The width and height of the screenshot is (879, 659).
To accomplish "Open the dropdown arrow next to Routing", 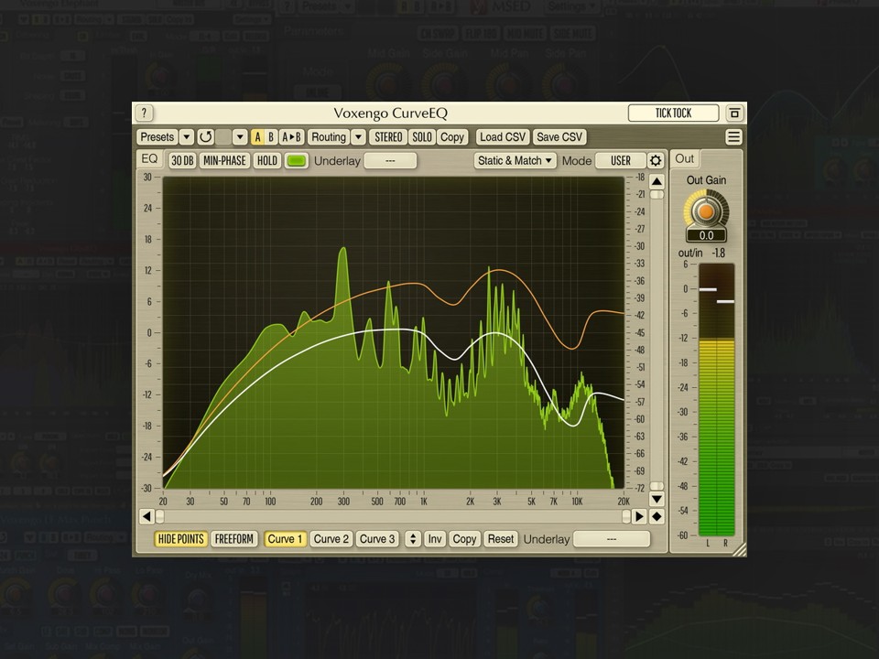I will (x=358, y=137).
